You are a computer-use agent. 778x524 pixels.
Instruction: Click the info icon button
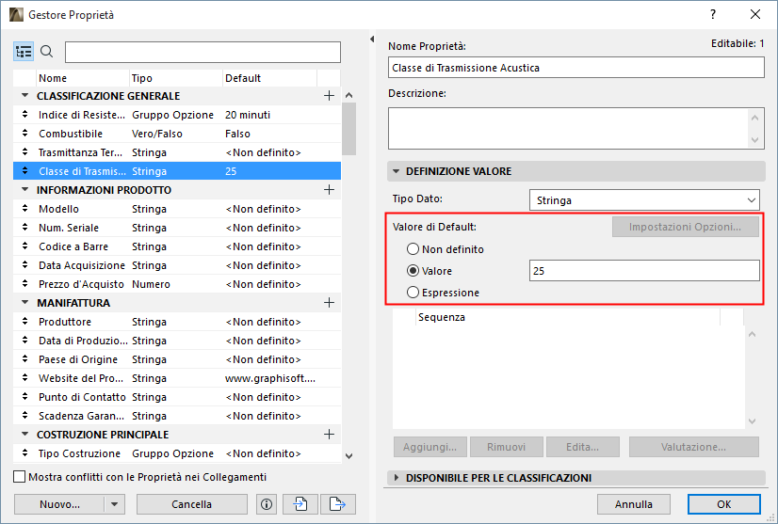[267, 504]
